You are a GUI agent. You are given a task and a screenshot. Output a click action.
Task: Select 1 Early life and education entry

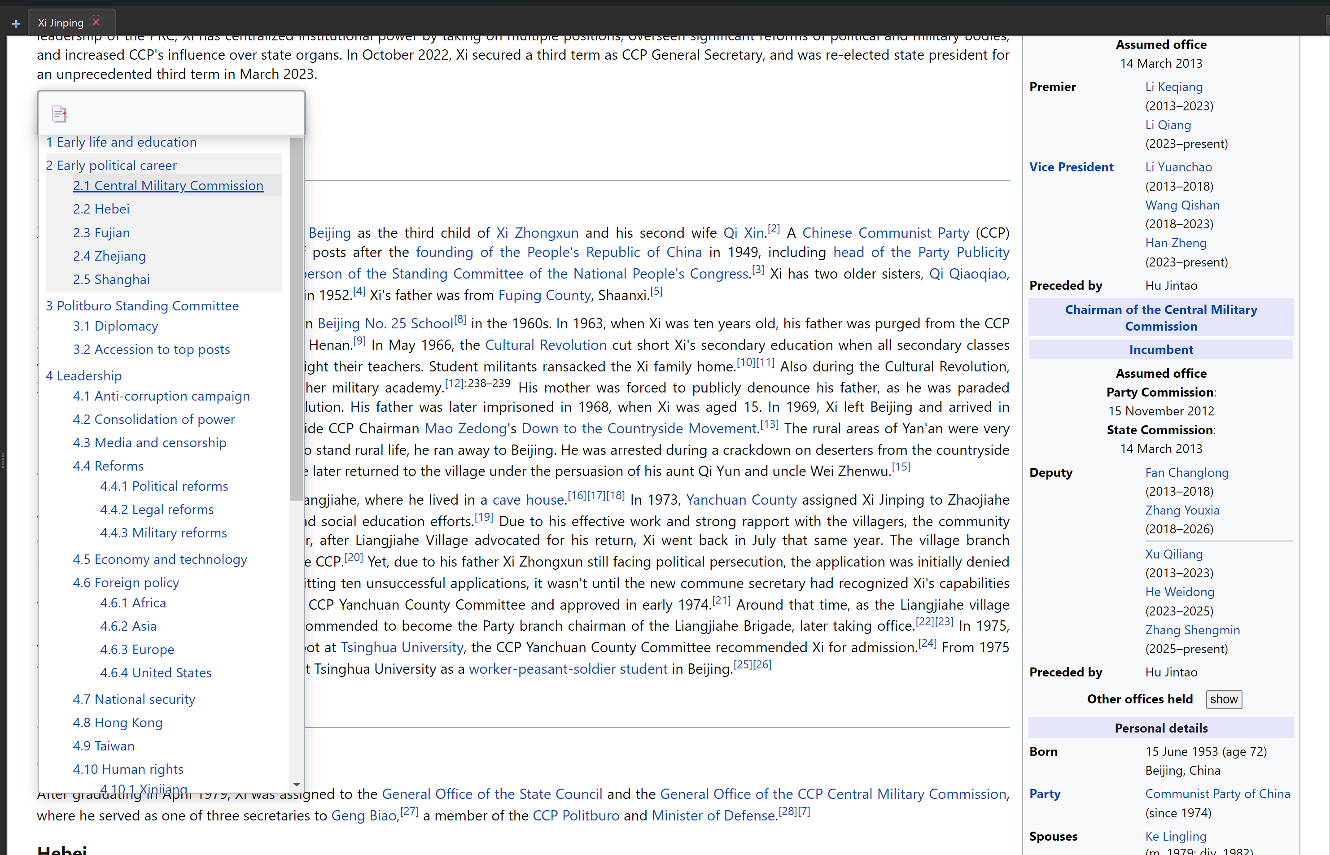tap(121, 142)
